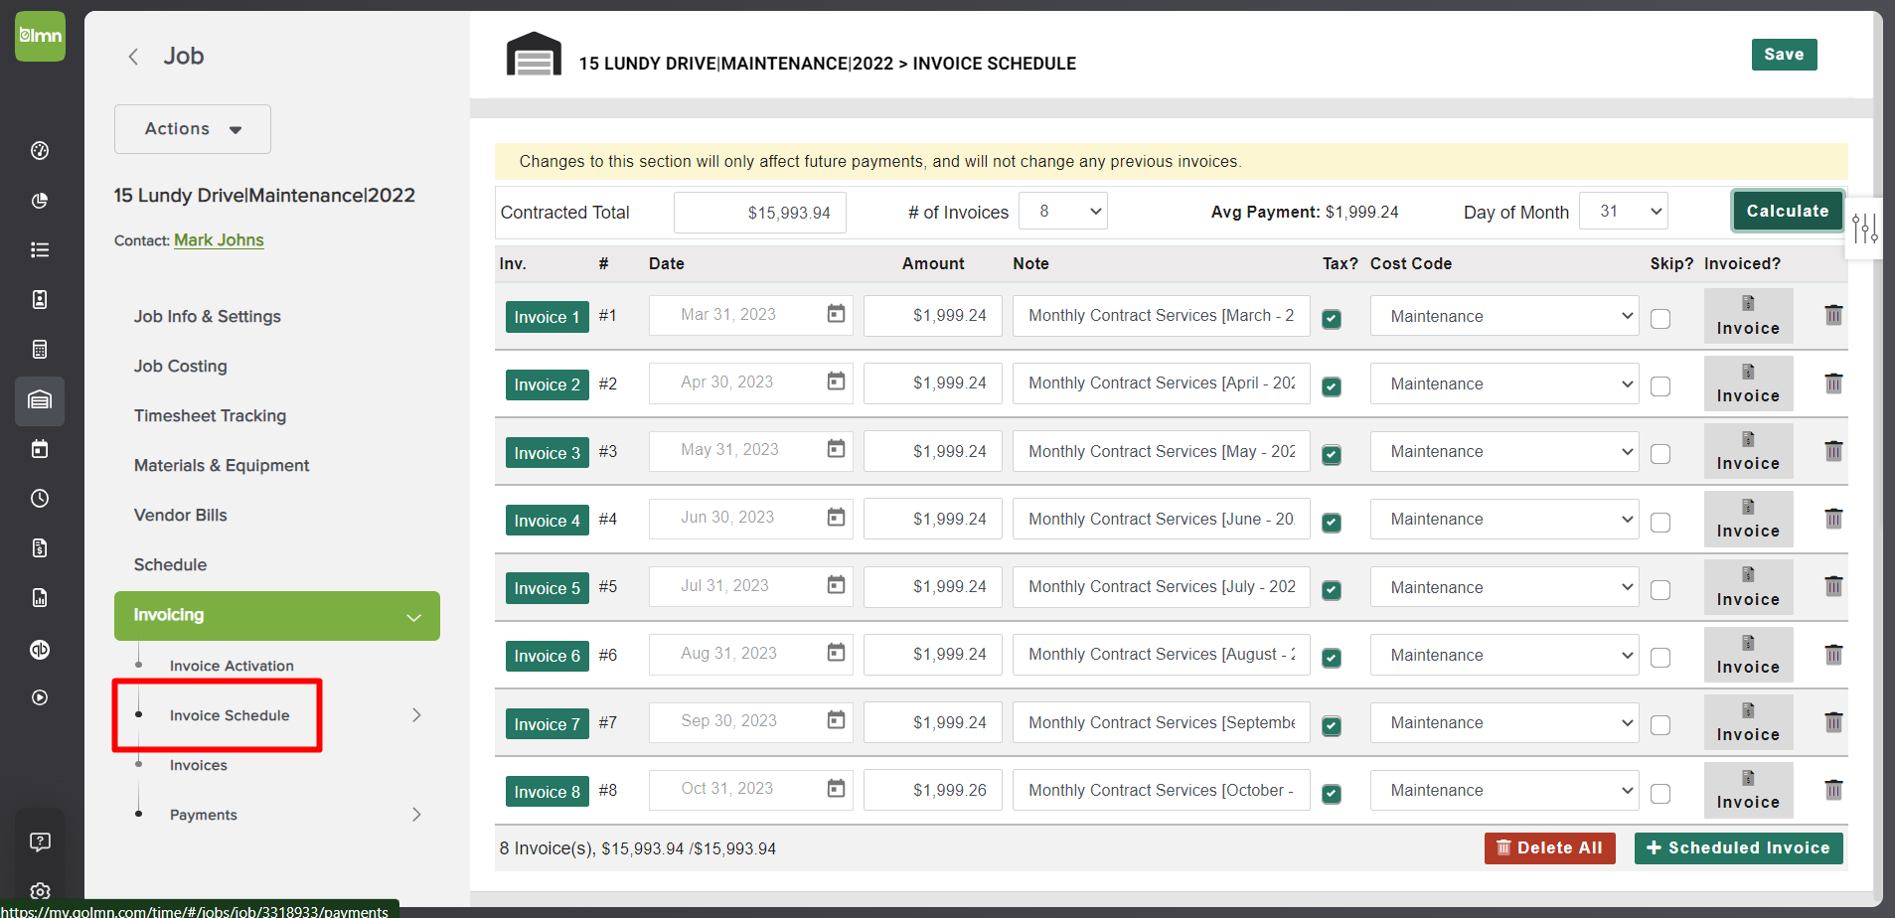1895x918 pixels.
Task: Delete Invoice 8 row with trash icon
Action: coord(1833,789)
